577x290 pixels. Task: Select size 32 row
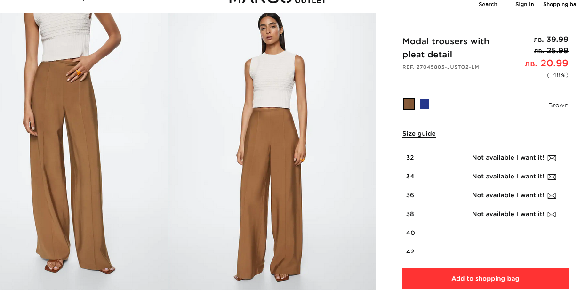[485, 158]
